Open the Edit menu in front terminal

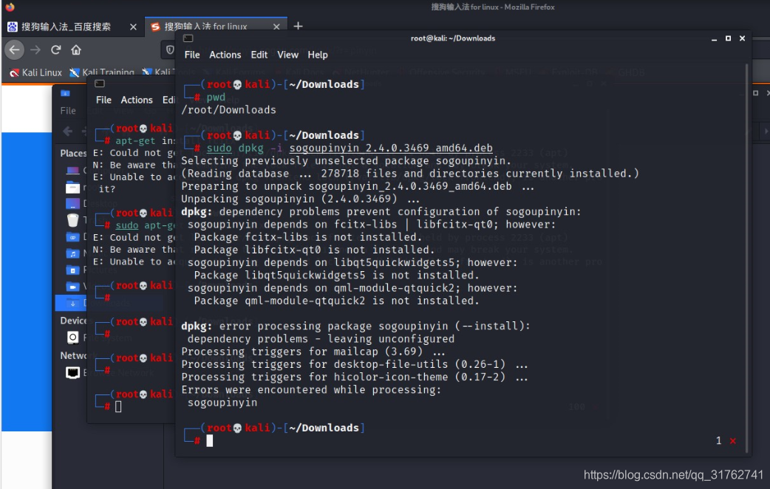click(259, 55)
